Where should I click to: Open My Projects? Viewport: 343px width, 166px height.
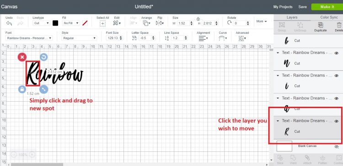click(x=283, y=7)
